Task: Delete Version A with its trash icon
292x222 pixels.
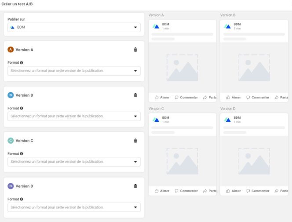Action: click(135, 50)
